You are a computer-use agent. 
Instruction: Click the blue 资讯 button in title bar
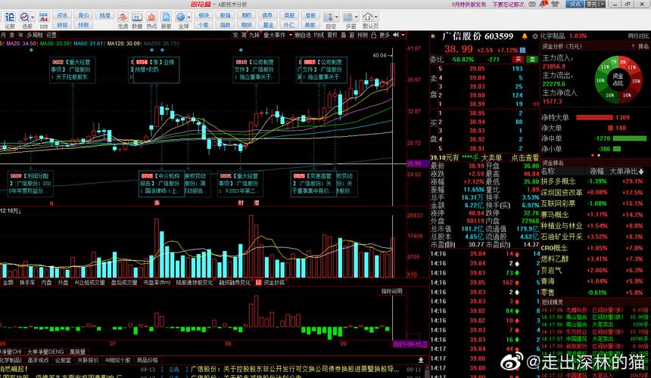tap(575, 4)
